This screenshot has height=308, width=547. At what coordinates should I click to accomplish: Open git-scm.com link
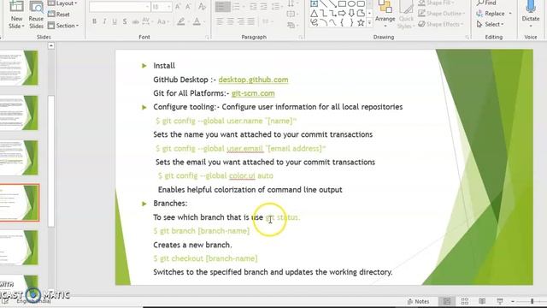point(253,93)
